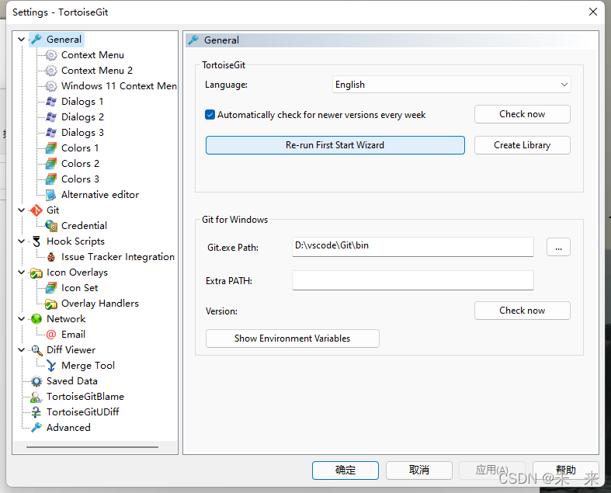Open the Credential settings page

click(x=84, y=226)
